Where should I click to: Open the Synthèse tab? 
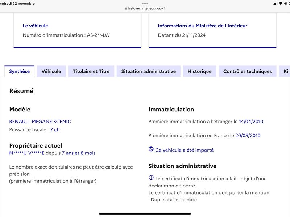(20, 71)
